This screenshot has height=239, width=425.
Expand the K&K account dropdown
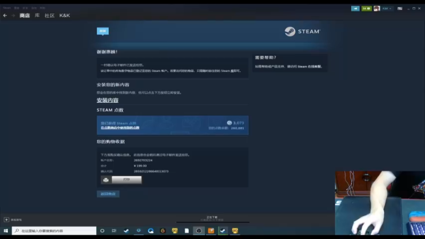pos(387,8)
